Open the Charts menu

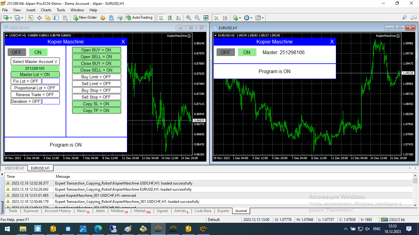coord(46,10)
